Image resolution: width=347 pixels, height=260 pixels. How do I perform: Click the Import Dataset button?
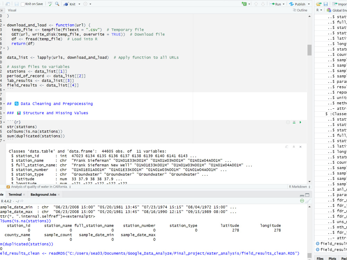click(x=339, y=4)
